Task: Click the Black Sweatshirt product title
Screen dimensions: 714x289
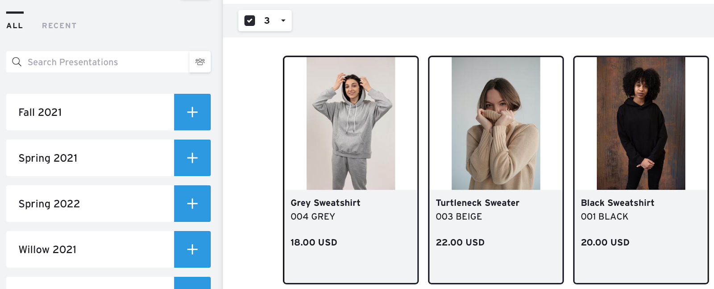Action: coord(618,203)
